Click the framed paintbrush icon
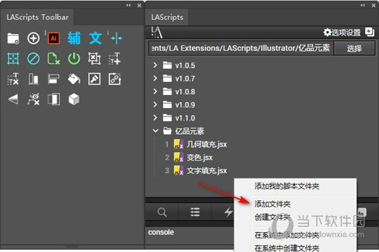 click(94, 79)
